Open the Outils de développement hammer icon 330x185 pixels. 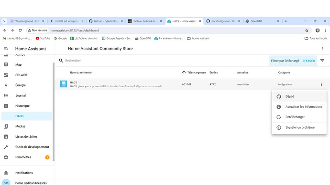[6, 147]
